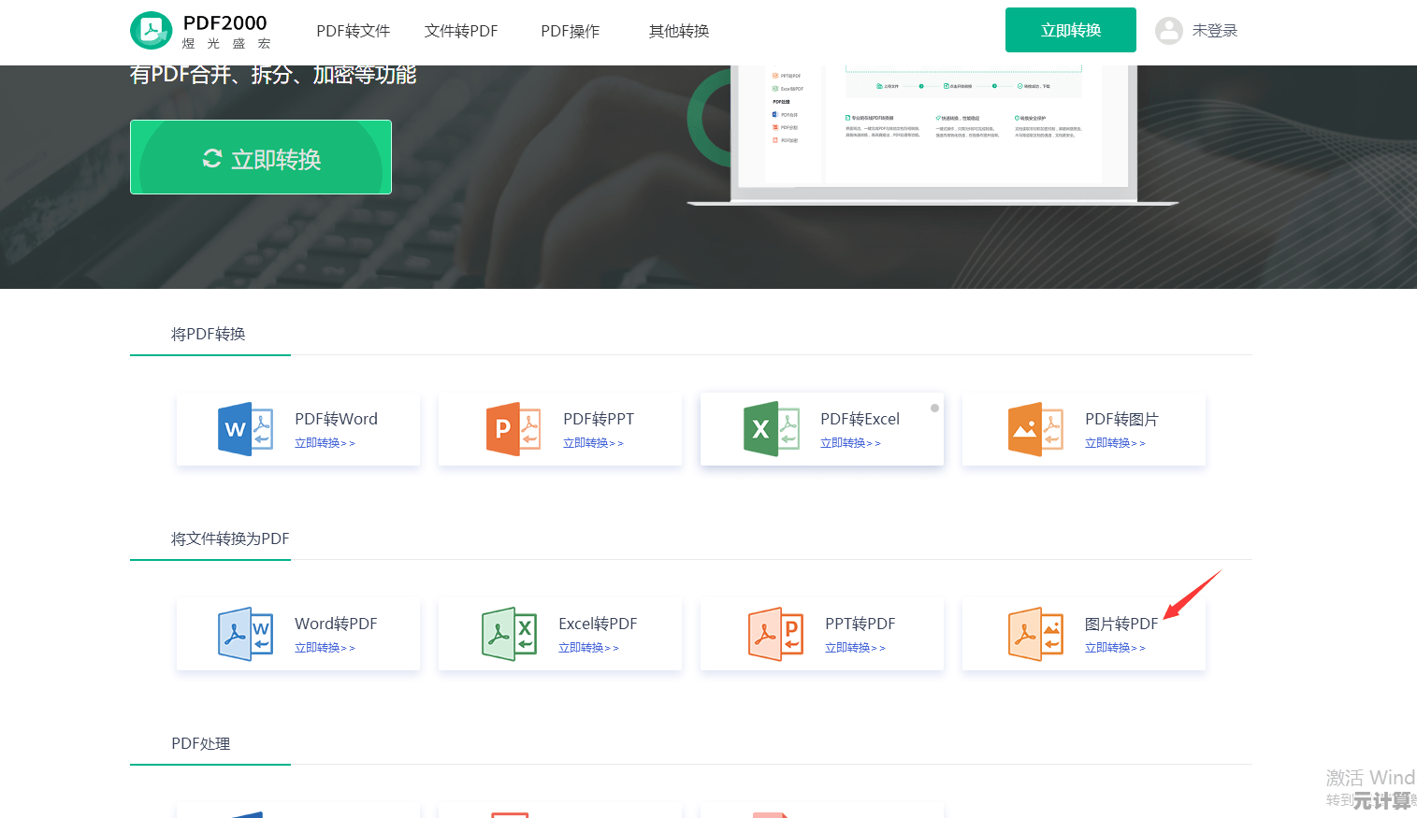
Task: Open the 文件转PDF menu
Action: coord(461,31)
